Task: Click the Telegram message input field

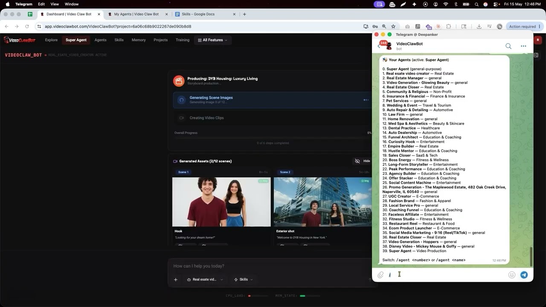Action: (446, 275)
